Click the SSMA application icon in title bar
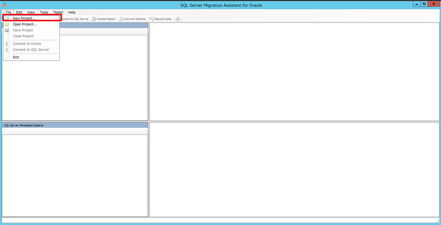The width and height of the screenshot is (441, 225). tap(4, 5)
